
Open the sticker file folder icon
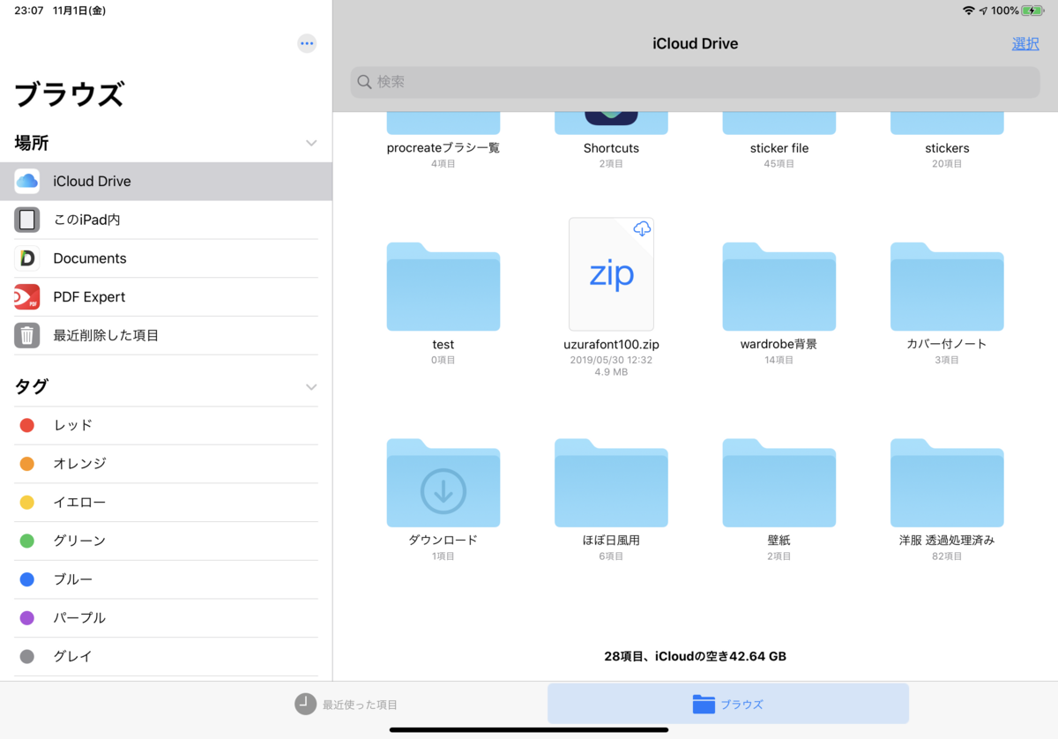click(x=779, y=123)
